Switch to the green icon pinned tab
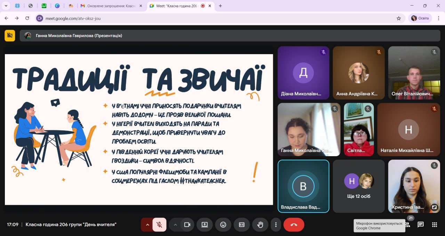445x236 pixels. point(44,6)
